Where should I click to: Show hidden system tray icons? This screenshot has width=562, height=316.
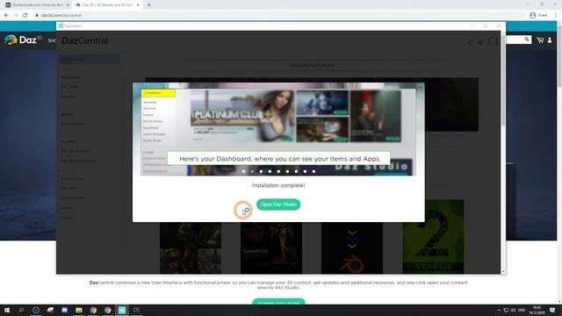499,310
